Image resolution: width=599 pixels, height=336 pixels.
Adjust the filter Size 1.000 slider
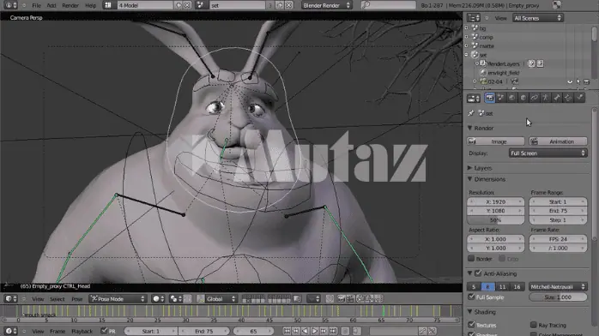[x=558, y=297]
